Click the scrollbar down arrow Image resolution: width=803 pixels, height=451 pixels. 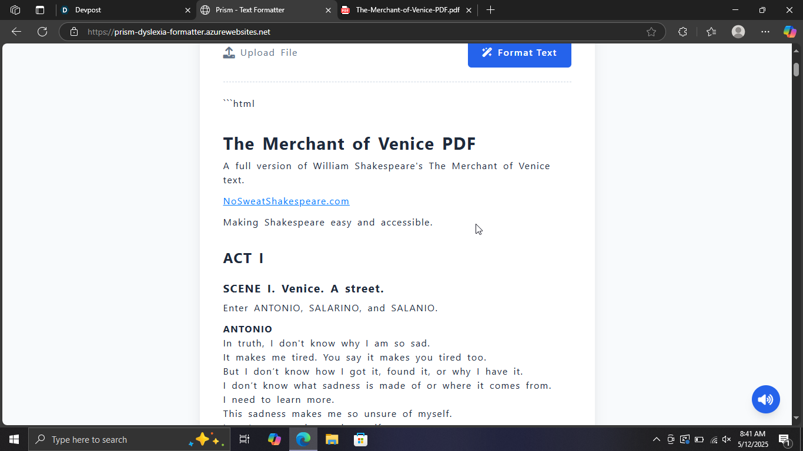[x=797, y=418]
